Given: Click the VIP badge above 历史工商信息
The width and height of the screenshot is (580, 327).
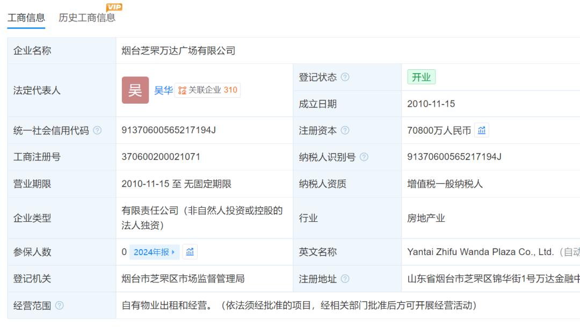Looking at the screenshot, I should [x=114, y=7].
